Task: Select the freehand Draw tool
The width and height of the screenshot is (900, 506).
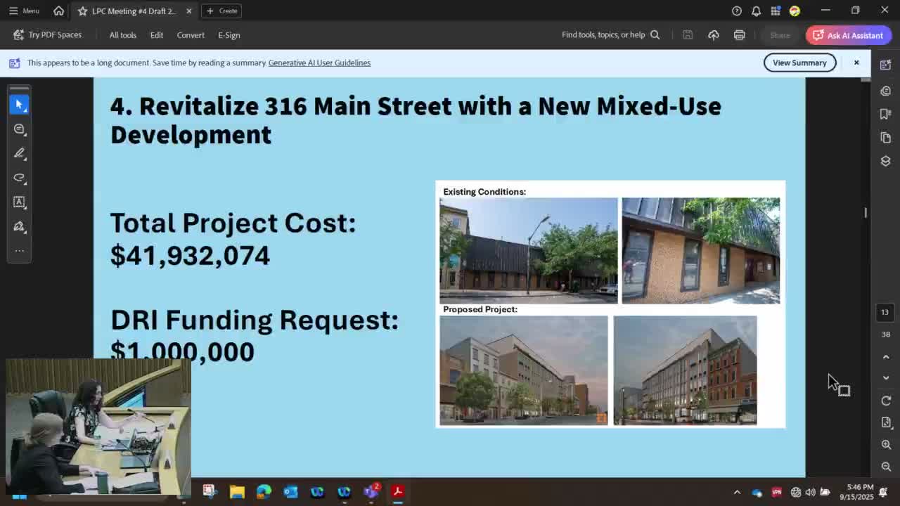Action: click(19, 178)
